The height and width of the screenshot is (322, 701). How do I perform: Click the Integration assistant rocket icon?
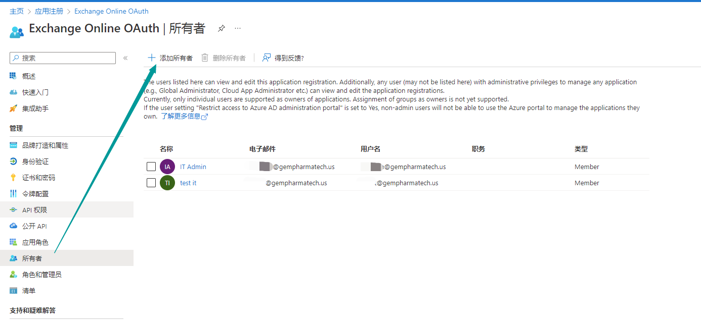coord(13,109)
